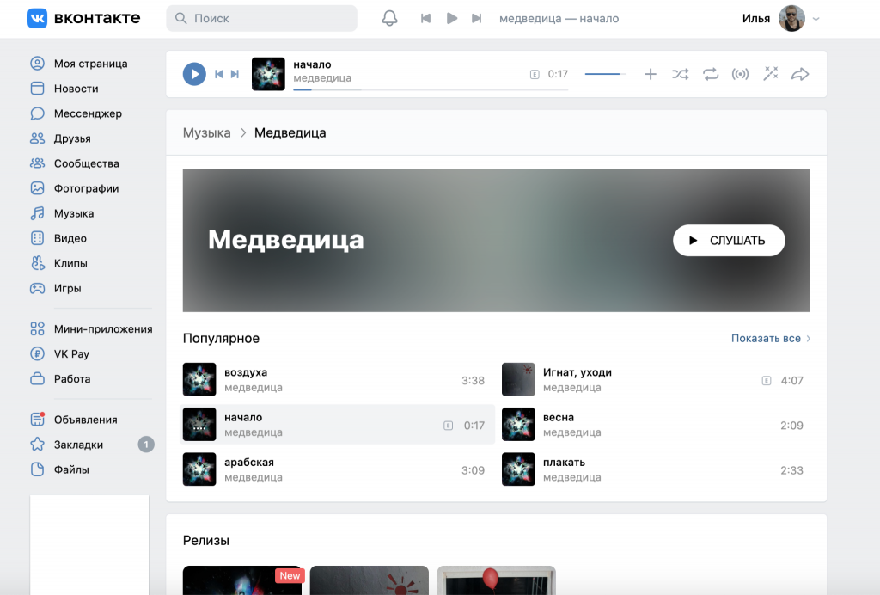Screen dimensions: 880x595
Task: Toggle broadcast music to status
Action: pyautogui.click(x=740, y=74)
